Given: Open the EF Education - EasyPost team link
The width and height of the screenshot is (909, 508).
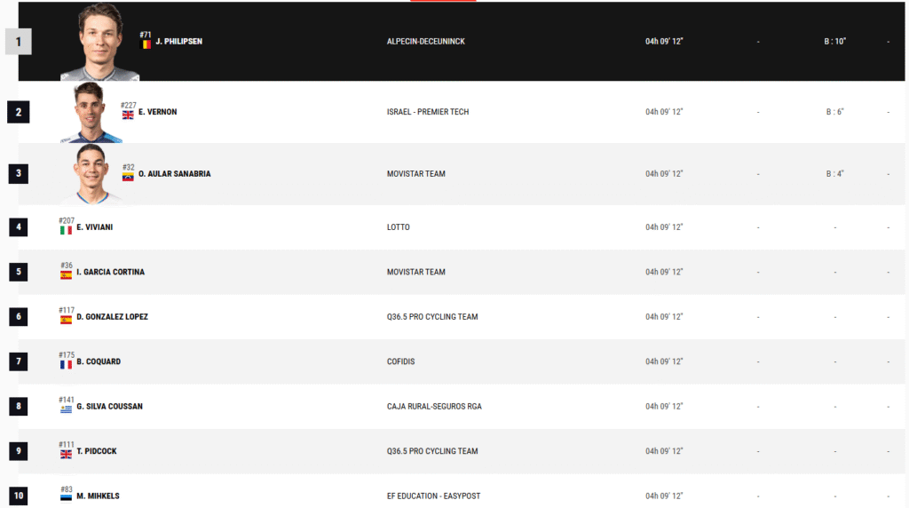Looking at the screenshot, I should pos(433,496).
